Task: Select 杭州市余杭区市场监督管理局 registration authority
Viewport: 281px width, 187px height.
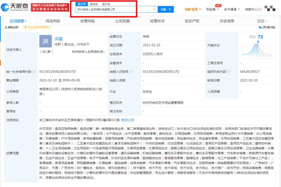Action: pos(163,103)
